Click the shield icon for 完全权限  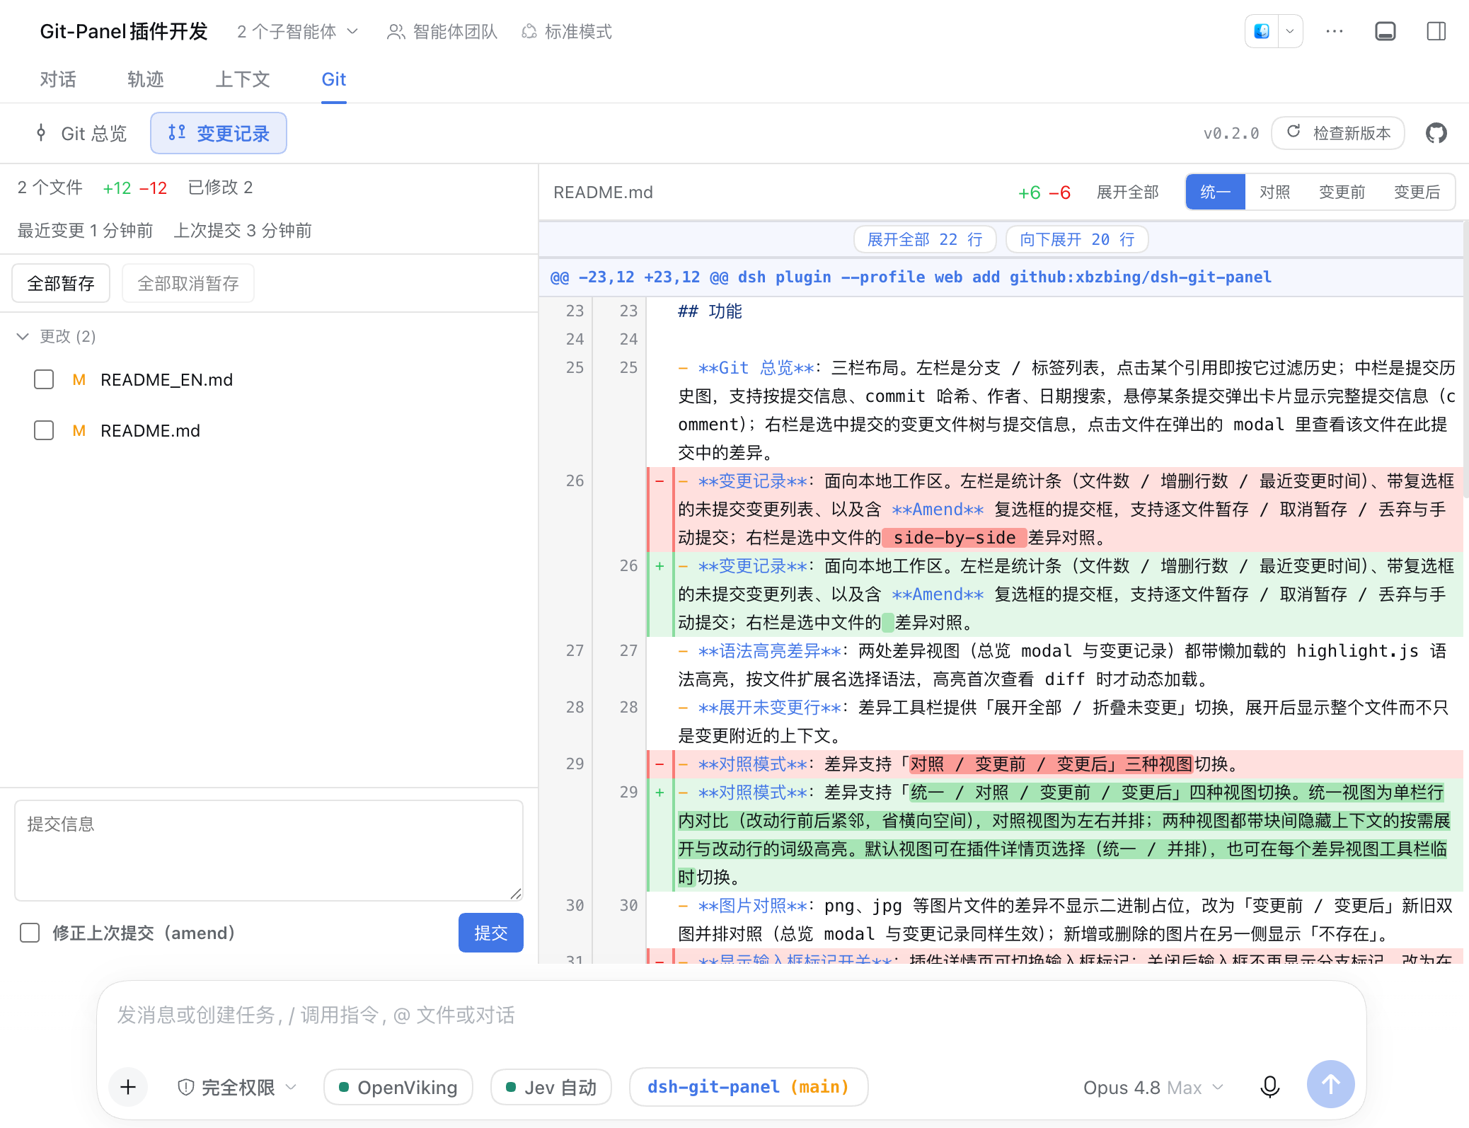[x=185, y=1087]
